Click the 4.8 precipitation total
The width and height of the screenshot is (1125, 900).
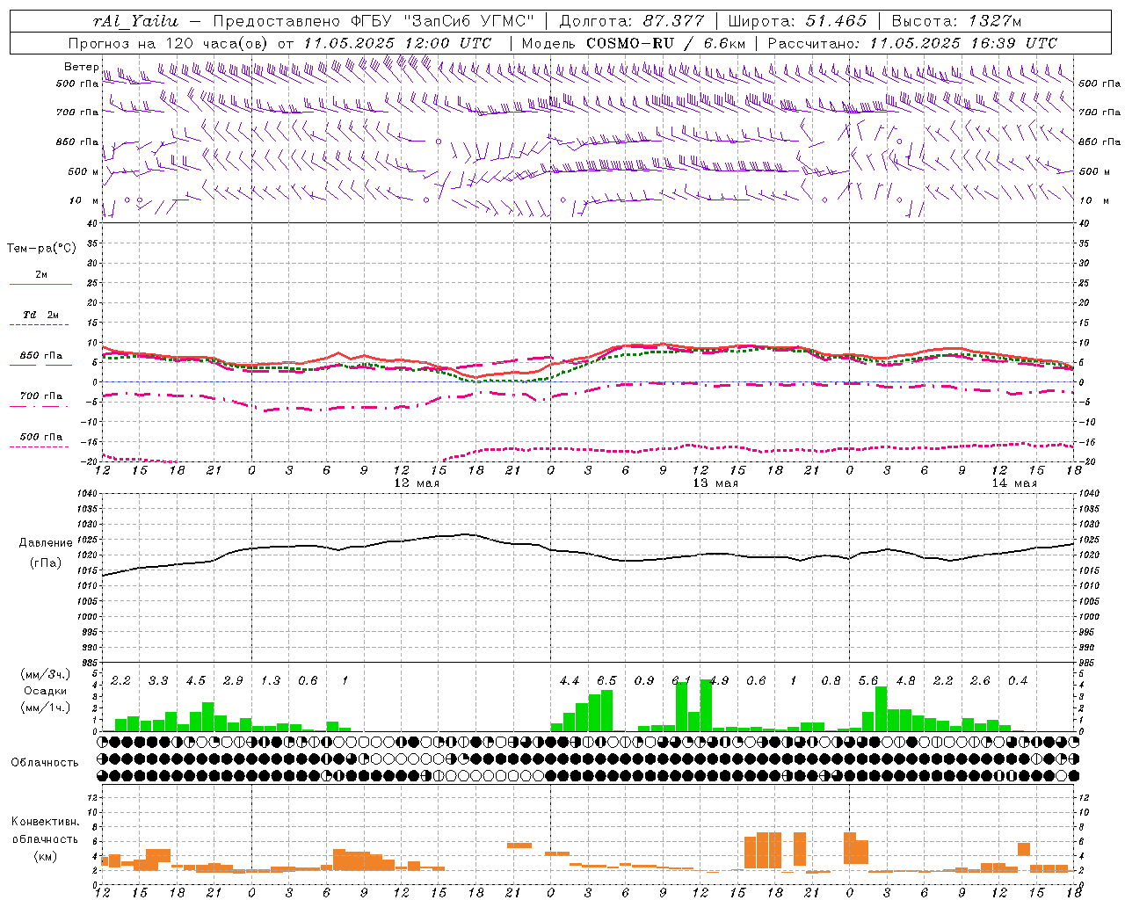point(905,681)
